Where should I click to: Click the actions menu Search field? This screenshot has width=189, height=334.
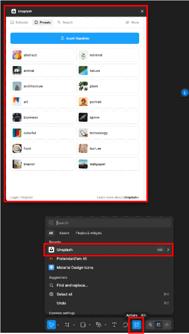(x=109, y=223)
